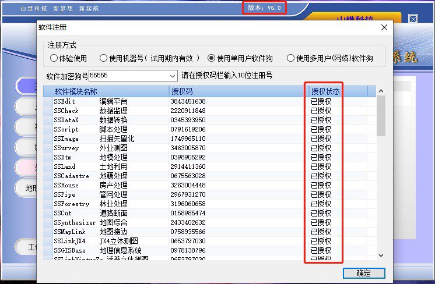Choose 使用多用户(网络)软件狗 option
Viewport: 435px width, 284px height.
click(x=330, y=58)
